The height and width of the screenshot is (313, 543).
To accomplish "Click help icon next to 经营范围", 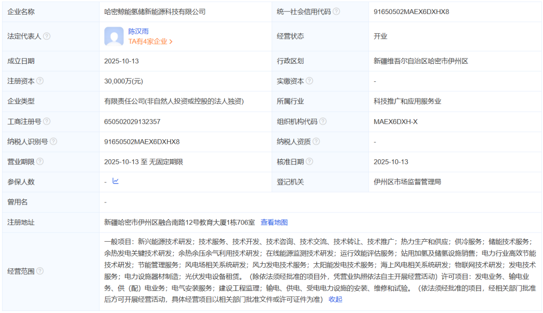I will pos(40,271).
